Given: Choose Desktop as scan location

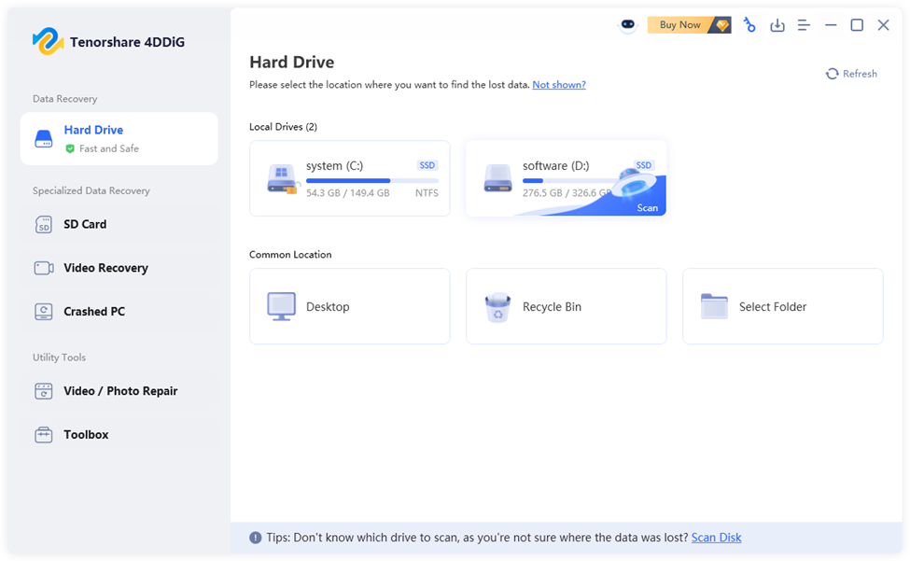Looking at the screenshot, I should [x=349, y=306].
